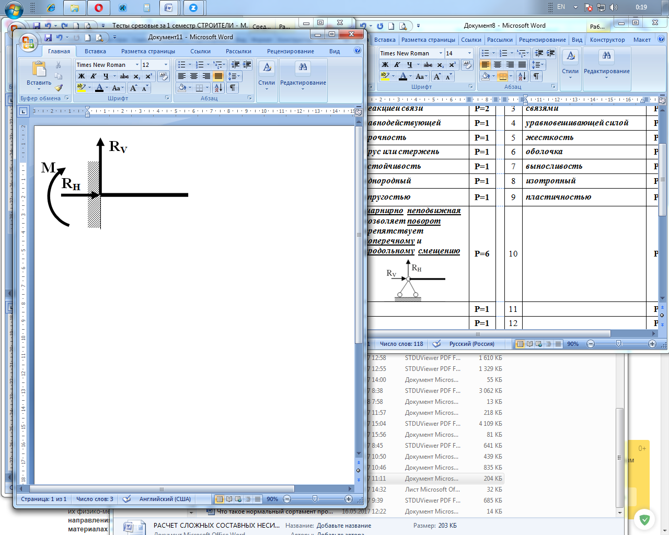Click Число слов: 118 in Документ8 status bar
Viewport: 669px width, 535px height.
click(x=401, y=344)
